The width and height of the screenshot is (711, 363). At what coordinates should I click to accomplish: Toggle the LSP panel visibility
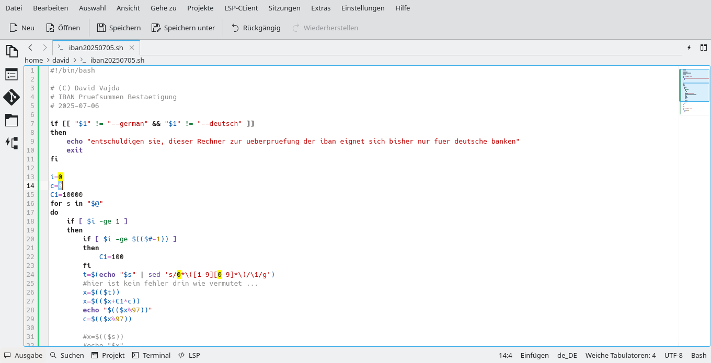click(x=189, y=355)
